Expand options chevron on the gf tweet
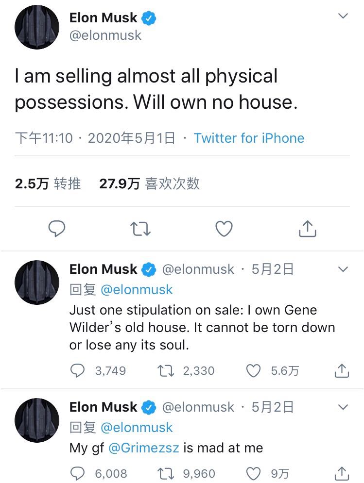 click(x=343, y=407)
